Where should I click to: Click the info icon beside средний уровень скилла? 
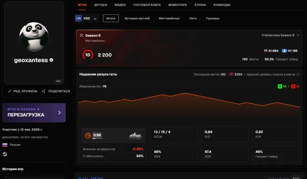click(x=298, y=74)
